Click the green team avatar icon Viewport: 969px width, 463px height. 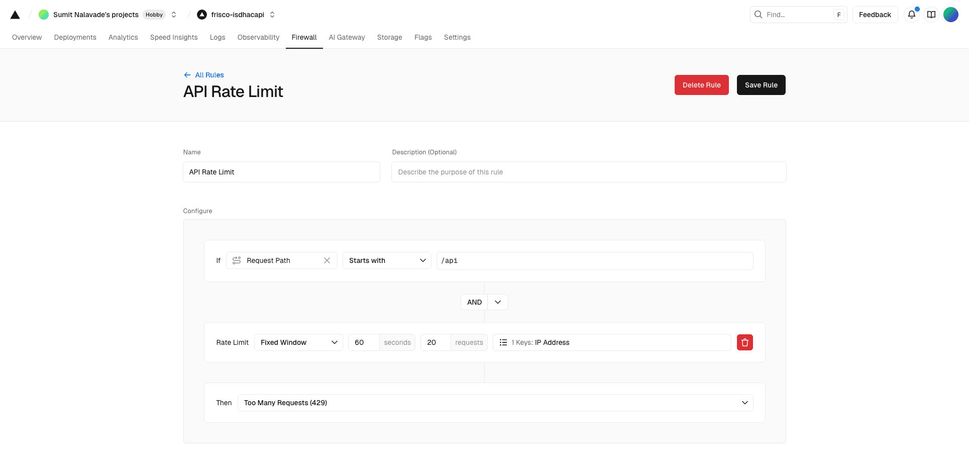pyautogui.click(x=44, y=15)
